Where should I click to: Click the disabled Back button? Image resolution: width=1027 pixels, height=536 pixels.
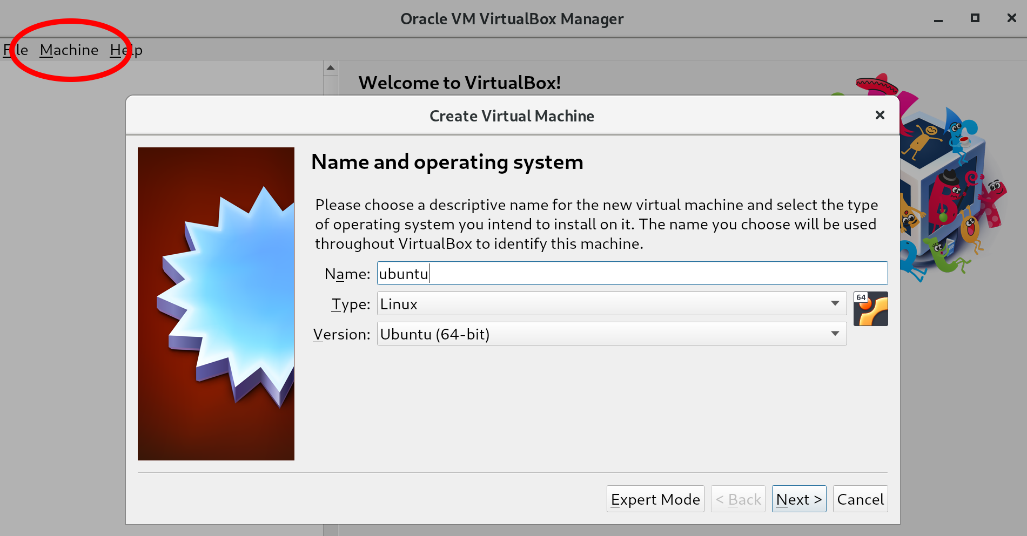pyautogui.click(x=738, y=499)
